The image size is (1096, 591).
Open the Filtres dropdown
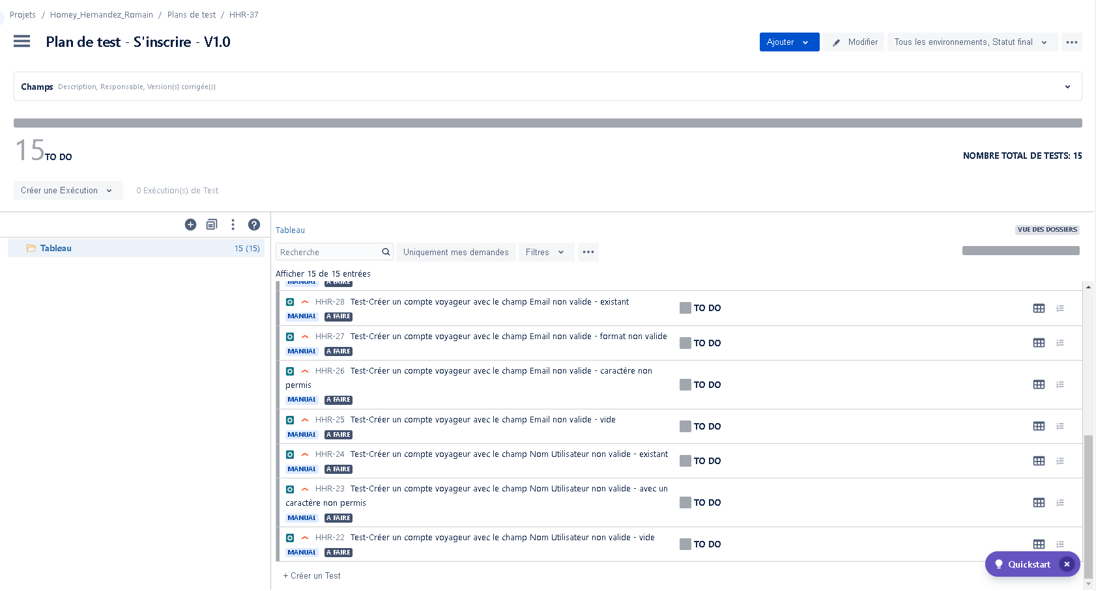coord(545,252)
